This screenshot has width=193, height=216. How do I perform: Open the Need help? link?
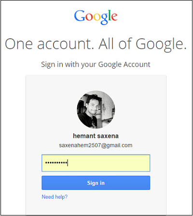(55, 197)
